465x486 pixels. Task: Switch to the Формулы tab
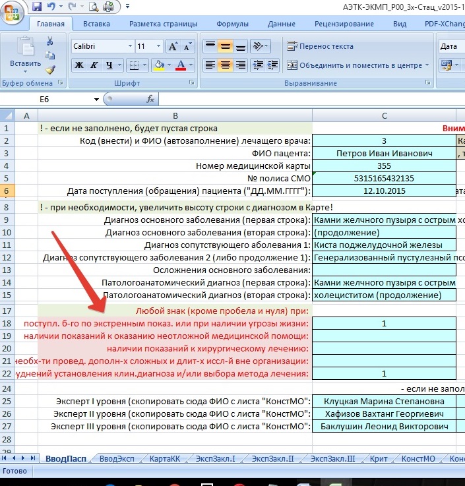click(232, 24)
